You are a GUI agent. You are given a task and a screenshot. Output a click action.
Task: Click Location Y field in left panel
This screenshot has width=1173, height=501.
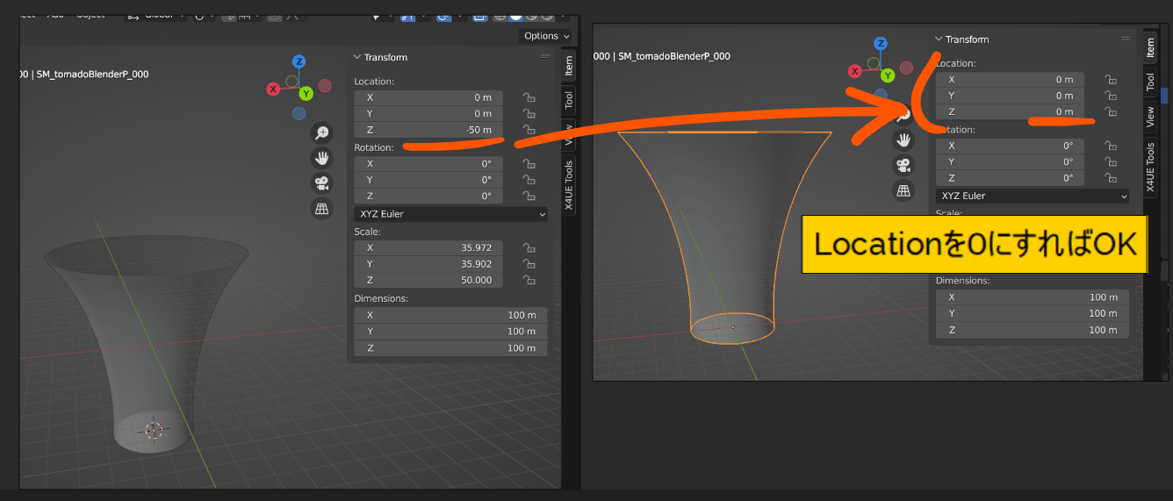coord(428,113)
